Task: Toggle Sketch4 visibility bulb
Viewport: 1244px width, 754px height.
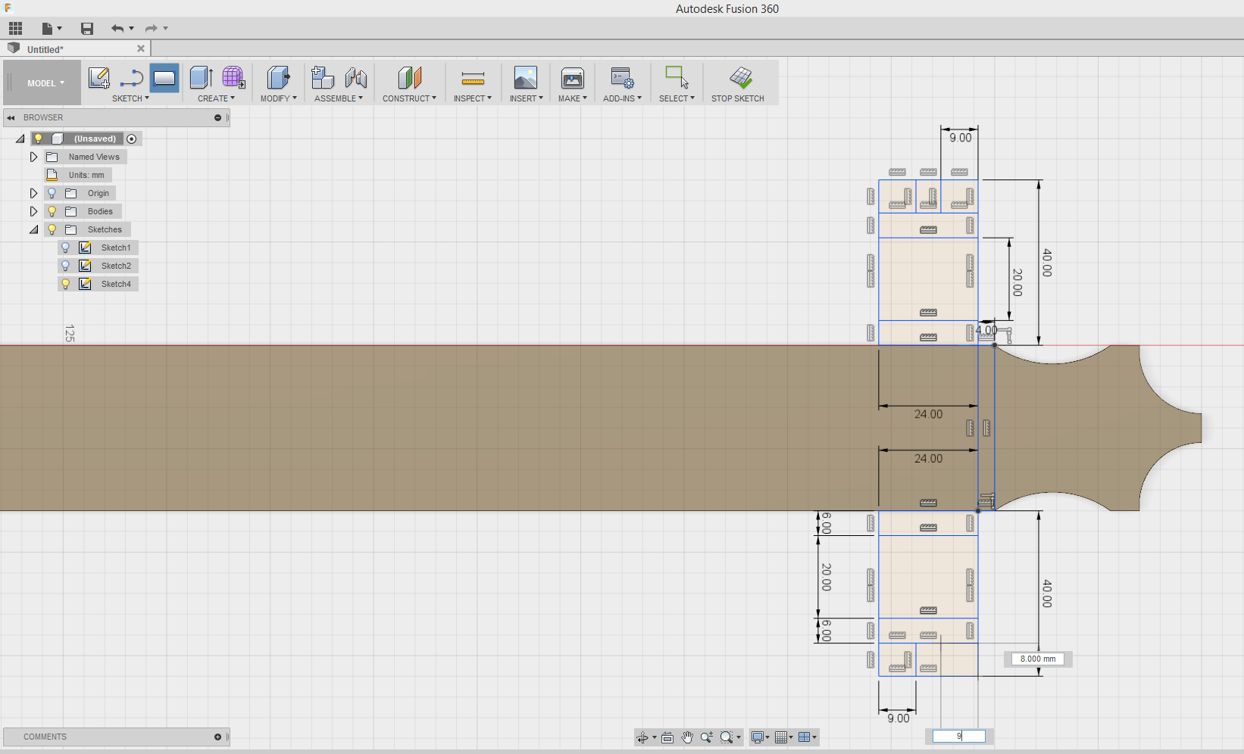Action: (66, 284)
